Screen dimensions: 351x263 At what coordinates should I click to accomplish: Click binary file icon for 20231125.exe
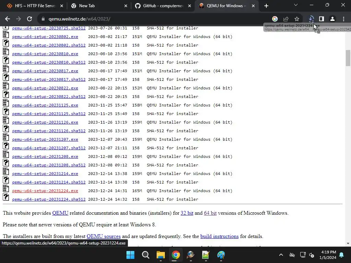[x=6, y=103]
